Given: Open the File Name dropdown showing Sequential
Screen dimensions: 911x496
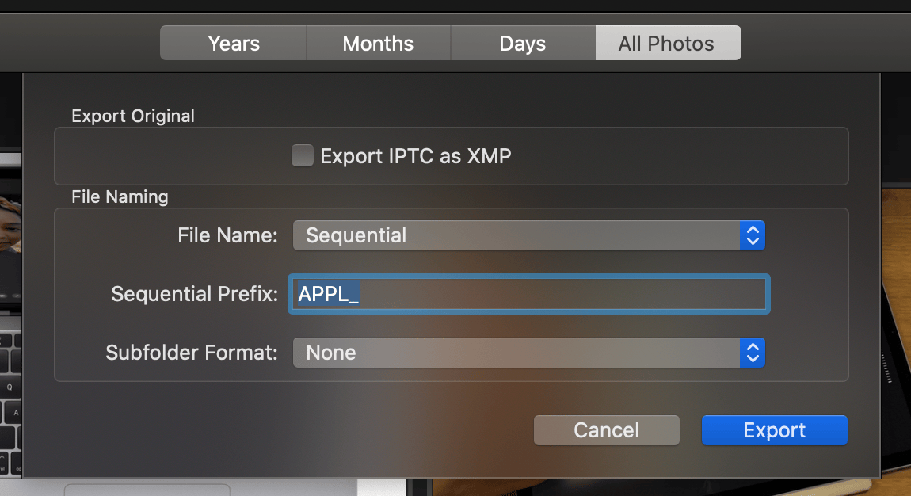Looking at the screenshot, I should pos(515,235).
